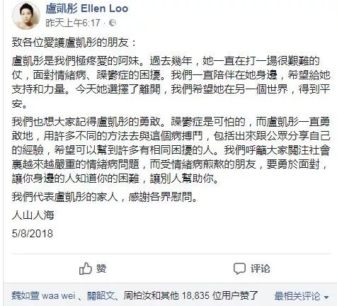Click the globe public privacy icon
337x306 pixels.
tap(113, 23)
